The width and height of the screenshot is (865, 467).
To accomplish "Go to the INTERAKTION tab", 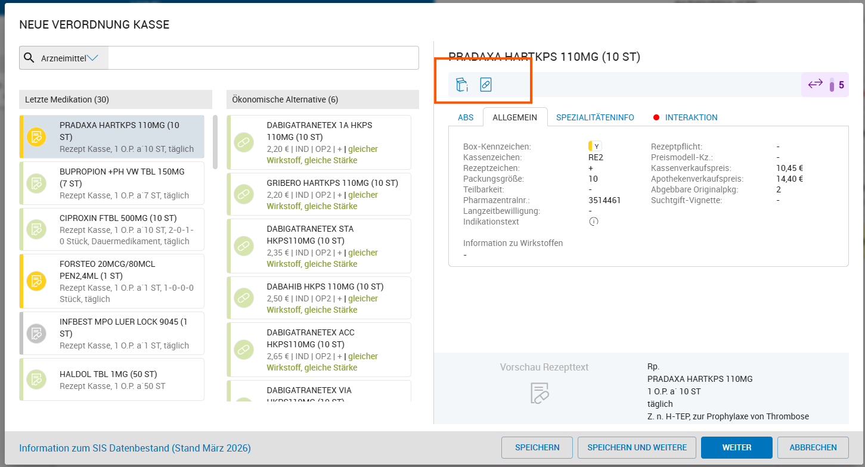I will (x=686, y=117).
